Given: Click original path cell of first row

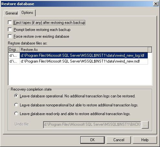Looking at the screenshot, I should click(x=14, y=55).
